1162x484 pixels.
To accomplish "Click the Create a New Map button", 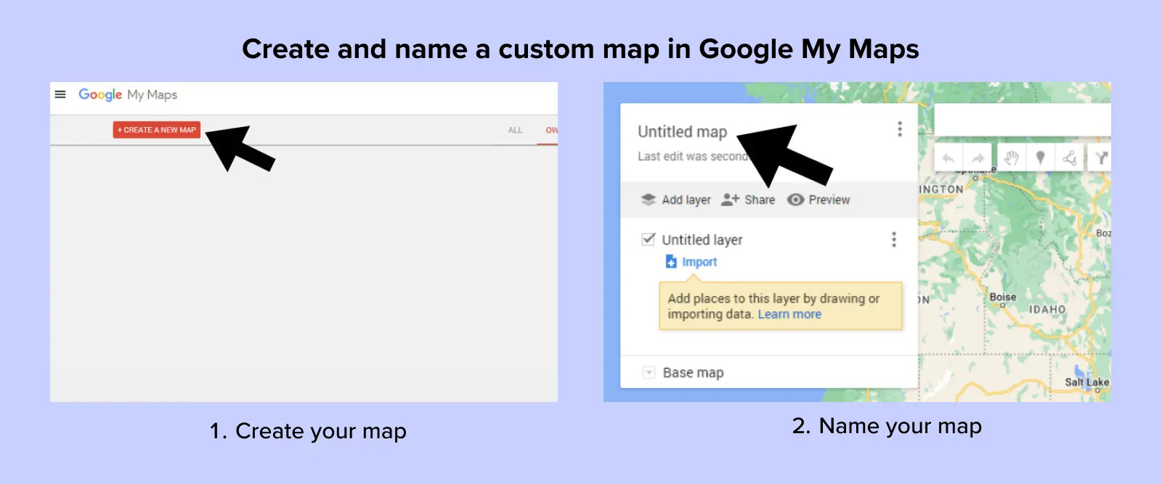I will (157, 130).
